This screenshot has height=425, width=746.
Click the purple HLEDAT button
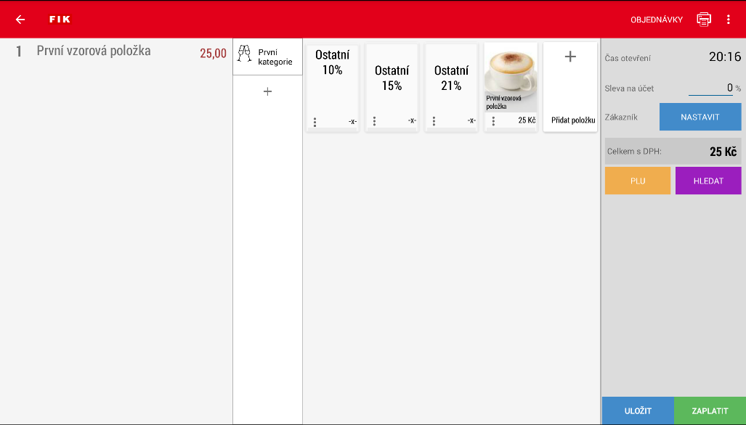(708, 181)
